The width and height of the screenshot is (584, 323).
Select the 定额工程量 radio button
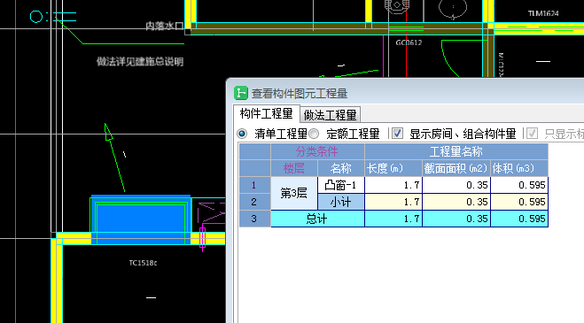tap(314, 134)
